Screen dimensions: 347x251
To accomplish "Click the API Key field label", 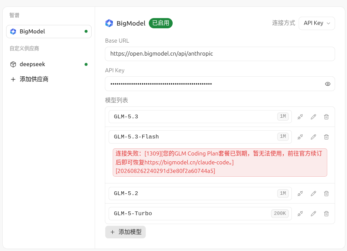I will click(x=115, y=71).
